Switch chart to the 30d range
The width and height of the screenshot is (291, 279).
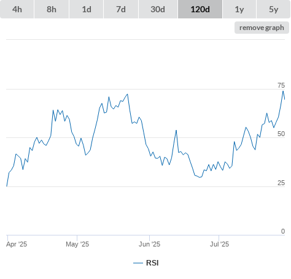point(158,9)
